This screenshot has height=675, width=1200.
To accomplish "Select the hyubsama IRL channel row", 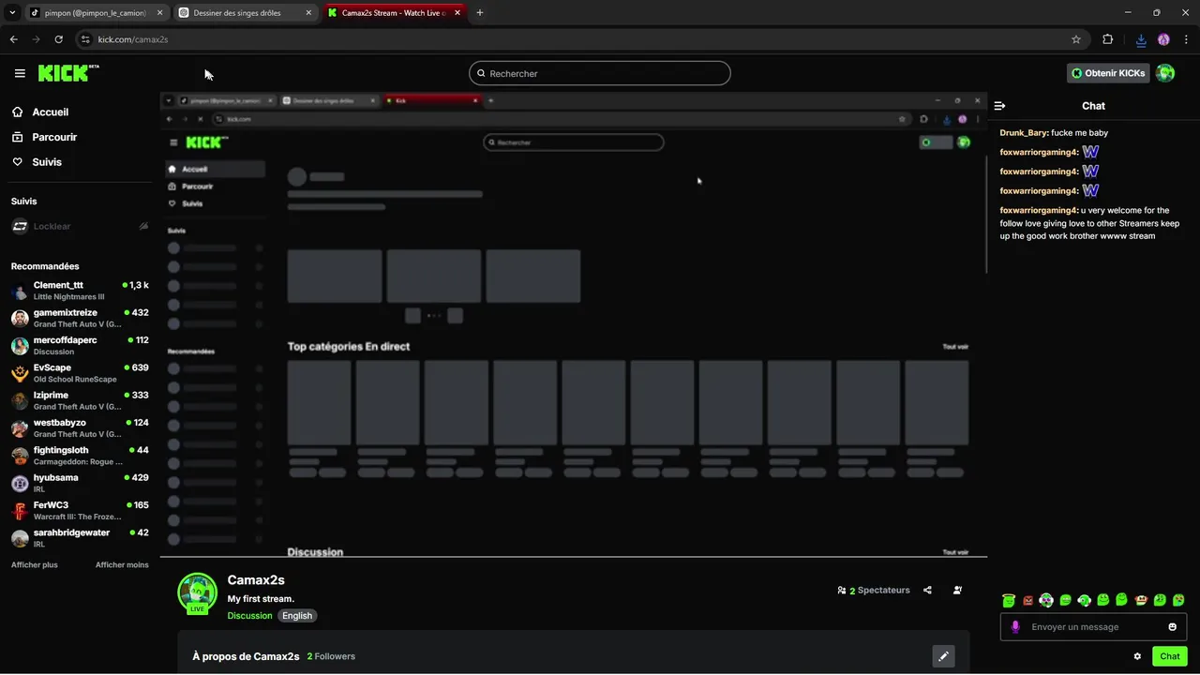I will 80,483.
